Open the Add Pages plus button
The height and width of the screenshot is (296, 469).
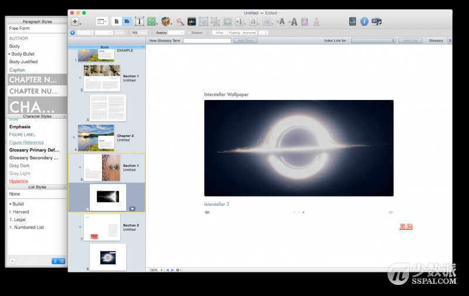[x=75, y=22]
